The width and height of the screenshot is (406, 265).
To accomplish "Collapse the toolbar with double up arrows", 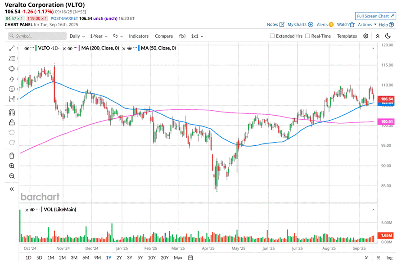I will pos(378,36).
